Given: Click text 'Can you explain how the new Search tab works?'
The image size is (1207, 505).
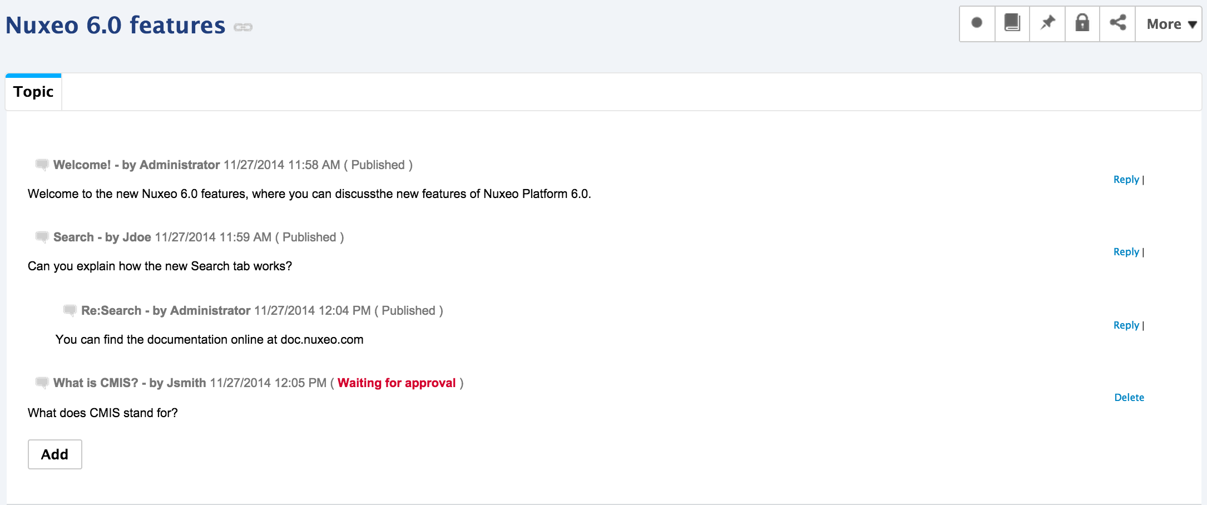Looking at the screenshot, I should (x=160, y=266).
